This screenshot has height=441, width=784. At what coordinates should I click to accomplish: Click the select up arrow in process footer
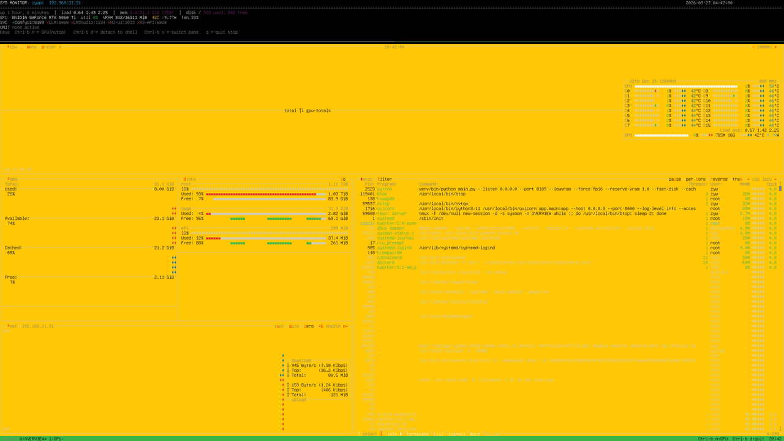click(x=359, y=434)
